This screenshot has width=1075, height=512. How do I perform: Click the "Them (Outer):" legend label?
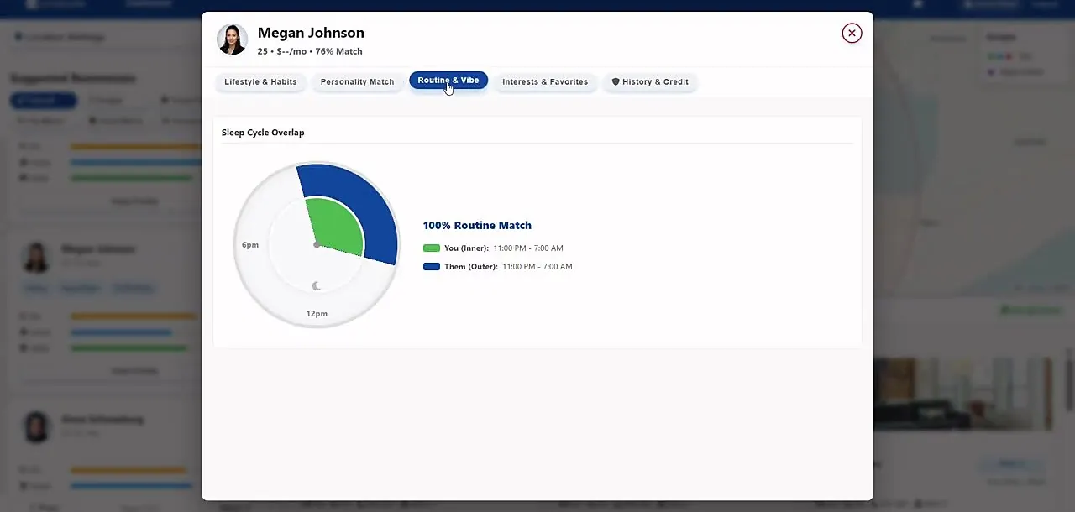471,267
